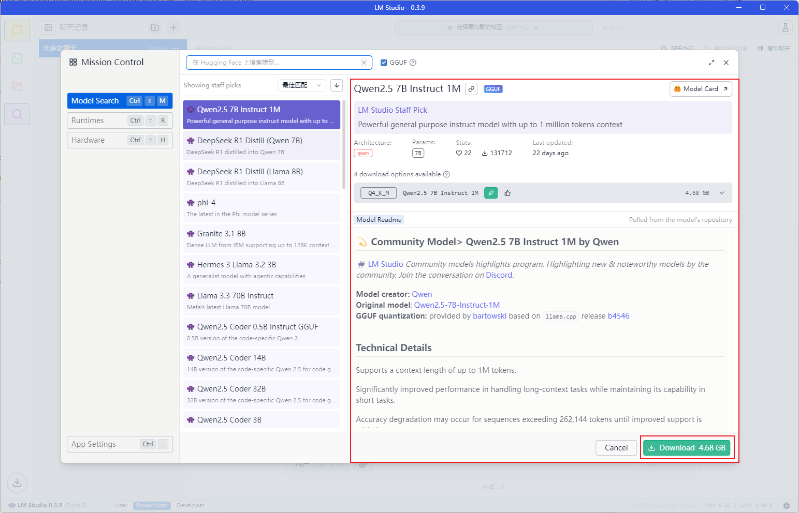
Task: Open the My Models folder sidebar icon
Action: coord(17,86)
